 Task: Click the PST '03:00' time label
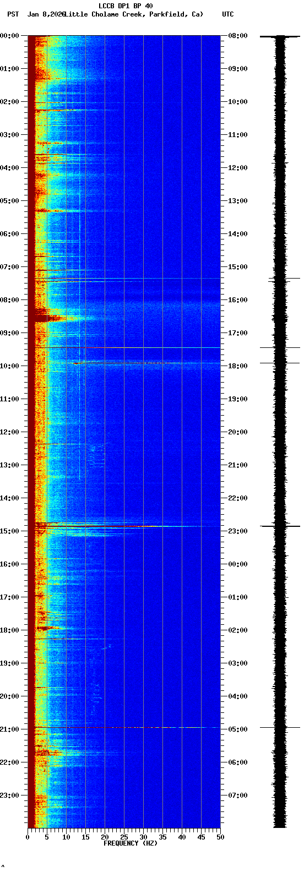click(9, 135)
